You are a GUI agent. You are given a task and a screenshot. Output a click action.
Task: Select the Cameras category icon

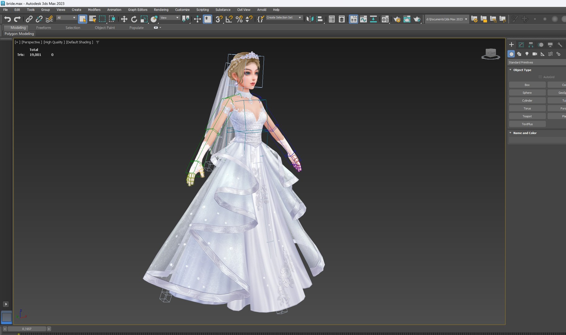(x=535, y=54)
